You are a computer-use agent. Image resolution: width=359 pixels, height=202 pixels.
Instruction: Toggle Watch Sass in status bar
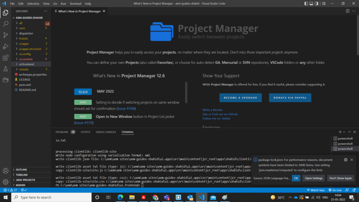click(x=316, y=190)
